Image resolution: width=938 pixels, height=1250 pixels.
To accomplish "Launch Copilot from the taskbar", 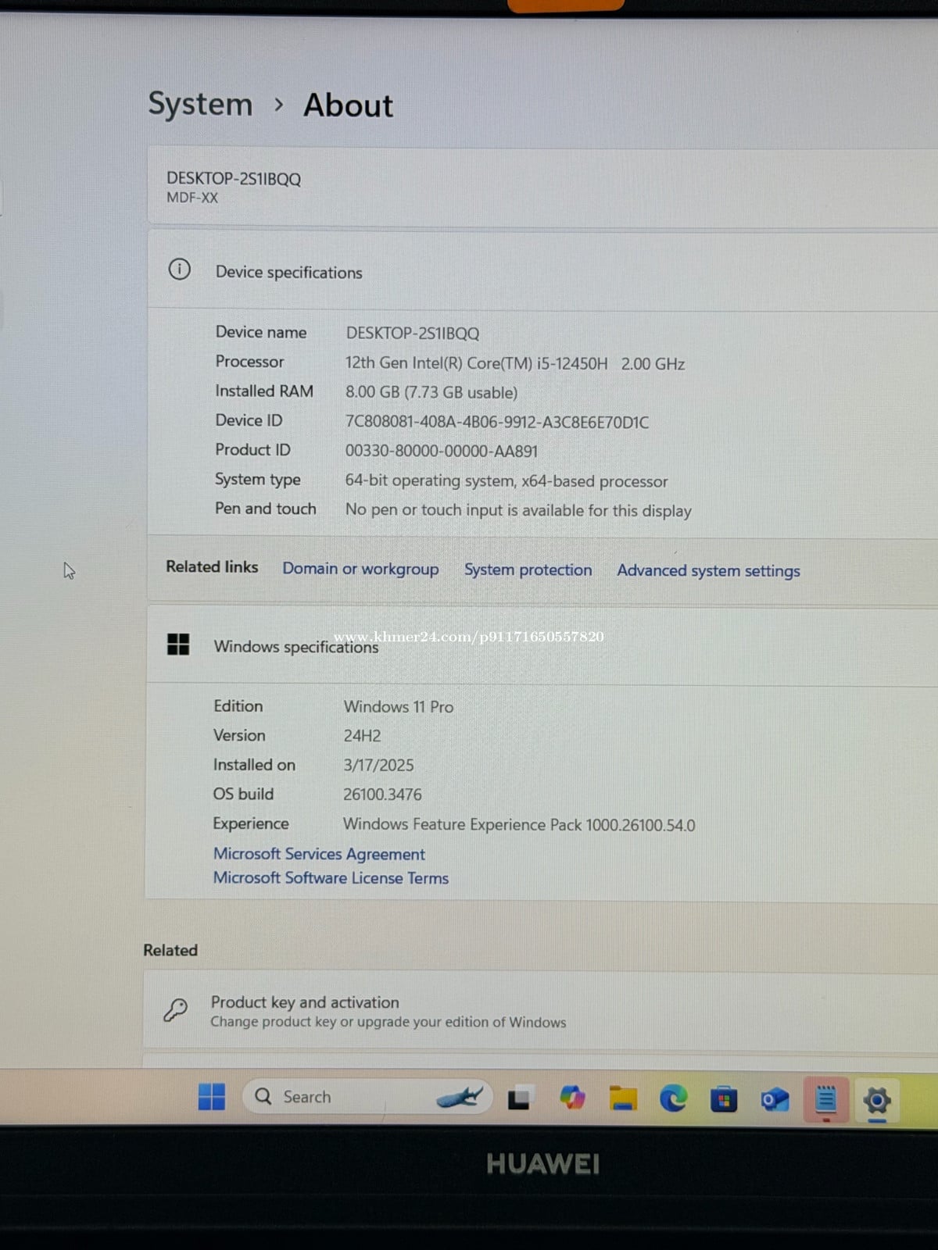I will click(572, 1098).
